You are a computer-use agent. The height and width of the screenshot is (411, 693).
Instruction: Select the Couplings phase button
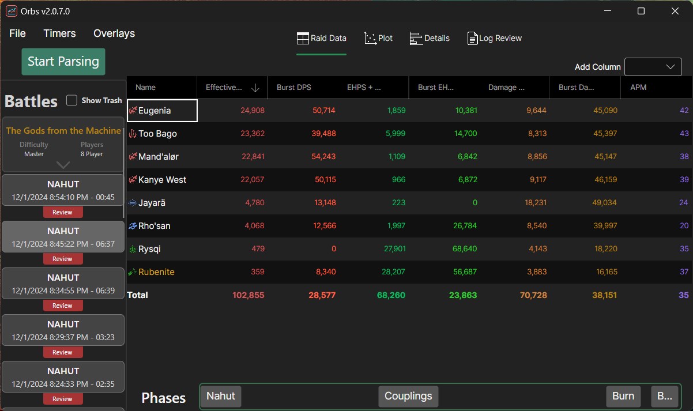[x=408, y=396]
